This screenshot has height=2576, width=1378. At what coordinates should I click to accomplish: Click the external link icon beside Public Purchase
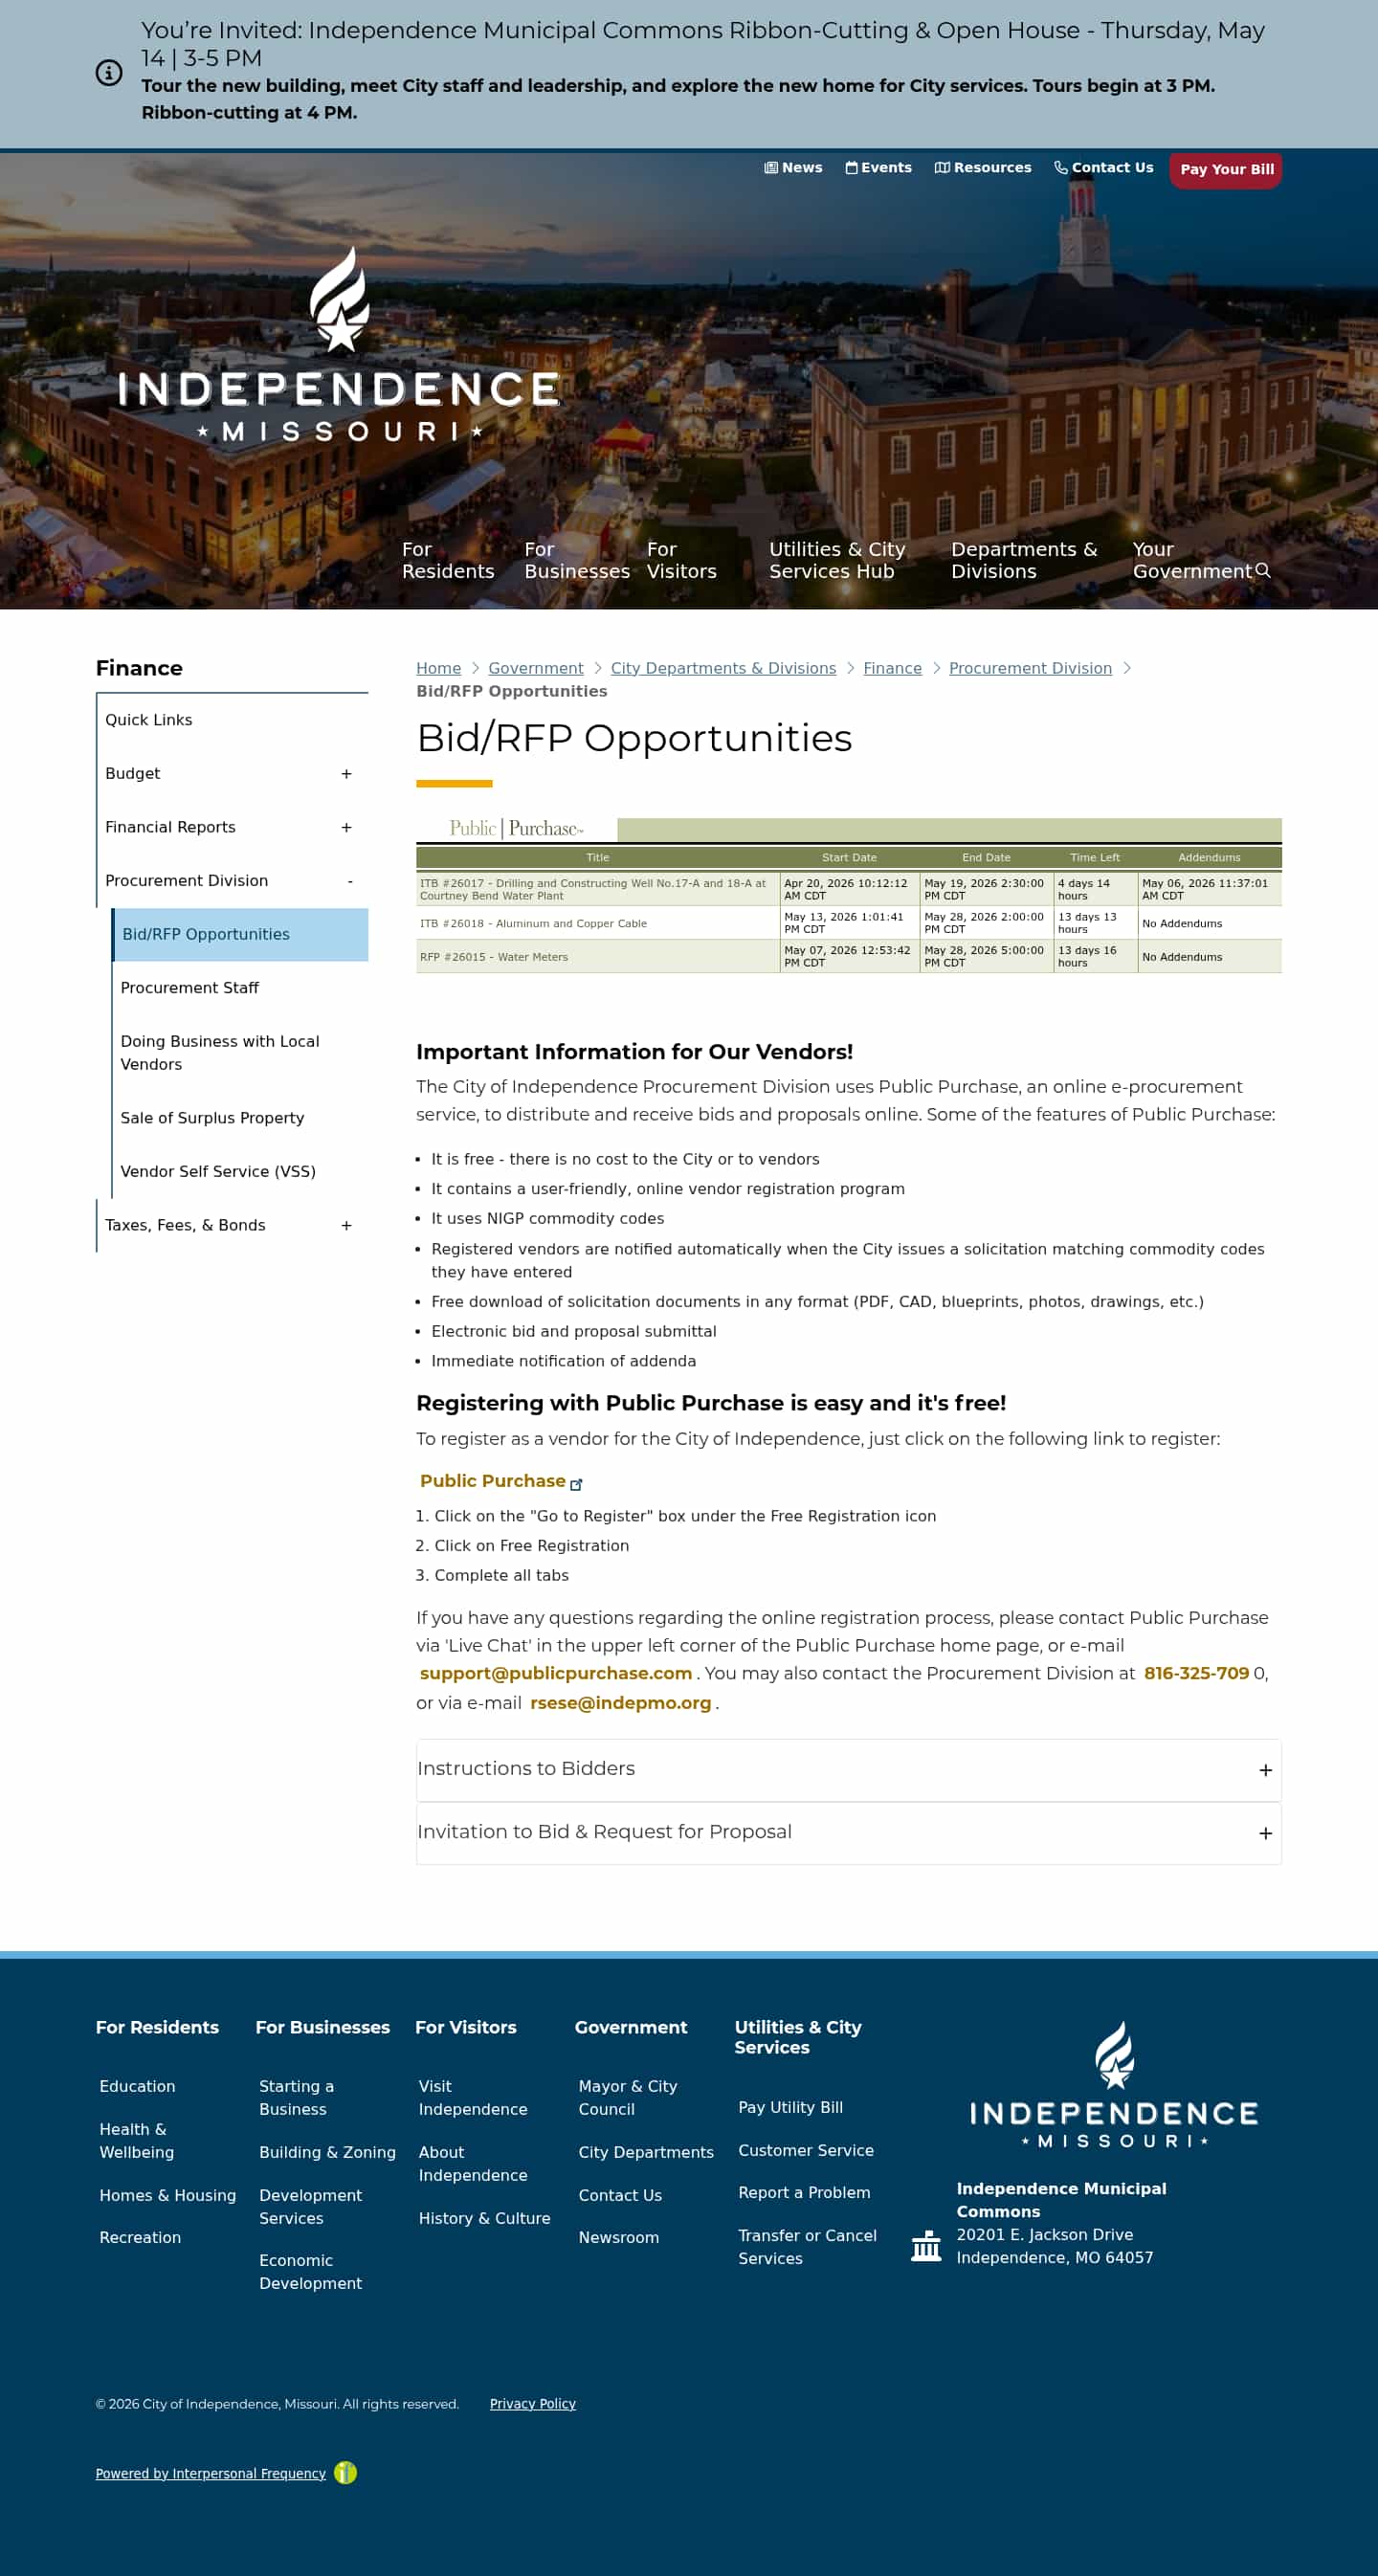coord(576,1484)
